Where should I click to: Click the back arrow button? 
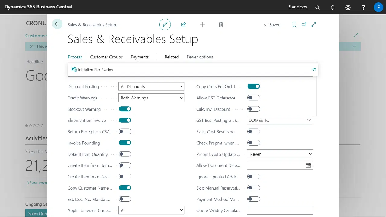(x=57, y=24)
